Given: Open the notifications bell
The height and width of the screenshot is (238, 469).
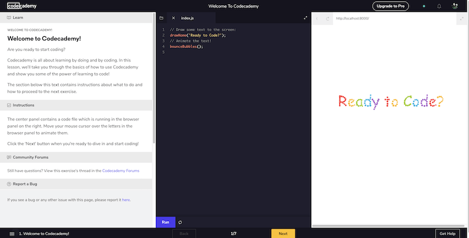Looking at the screenshot, I should [439, 6].
